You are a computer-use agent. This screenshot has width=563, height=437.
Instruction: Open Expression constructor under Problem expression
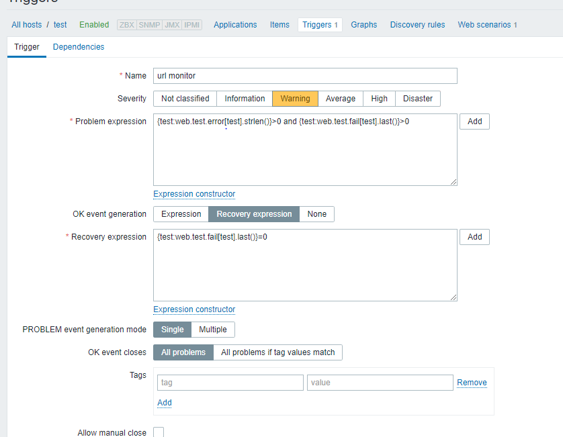click(194, 194)
